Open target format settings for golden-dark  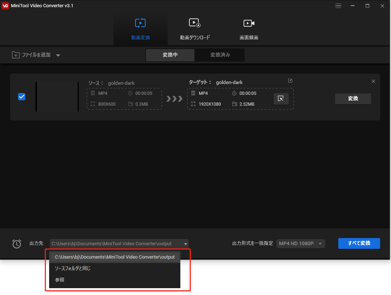click(x=281, y=98)
